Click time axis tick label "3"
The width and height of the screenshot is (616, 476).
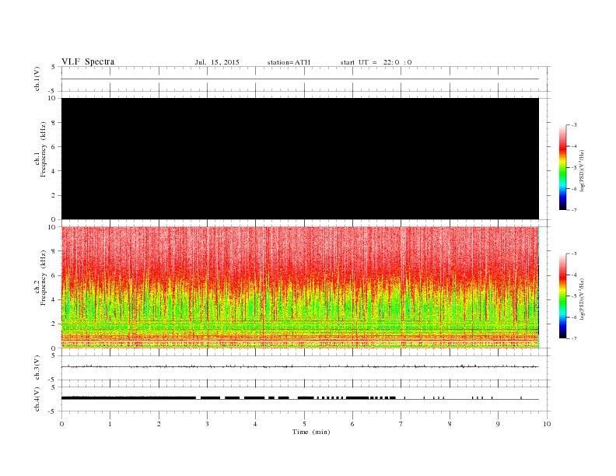pyautogui.click(x=207, y=424)
